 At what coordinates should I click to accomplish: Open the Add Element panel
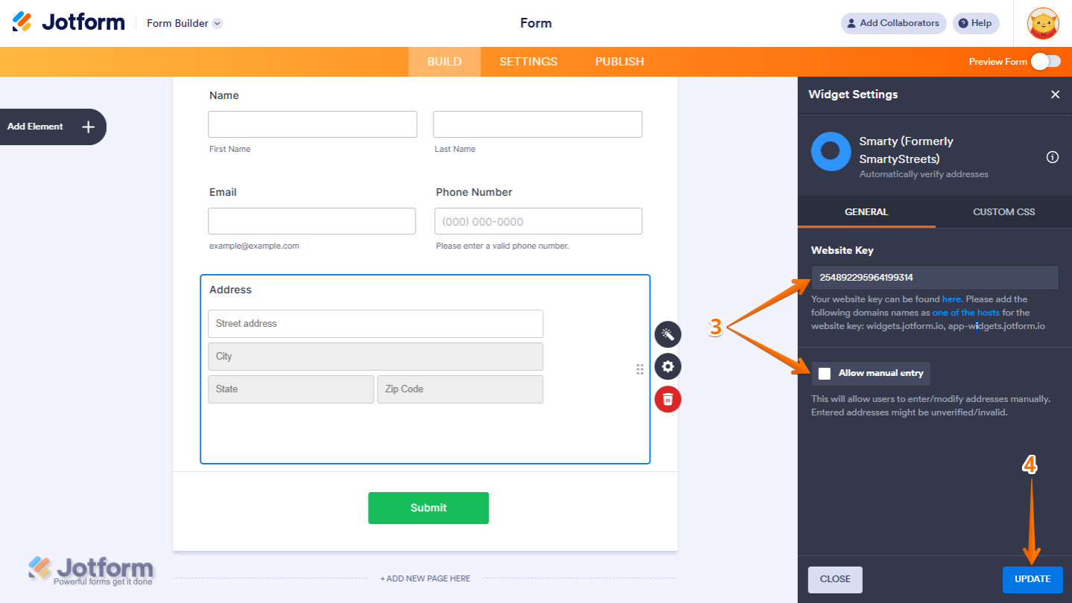coord(45,127)
